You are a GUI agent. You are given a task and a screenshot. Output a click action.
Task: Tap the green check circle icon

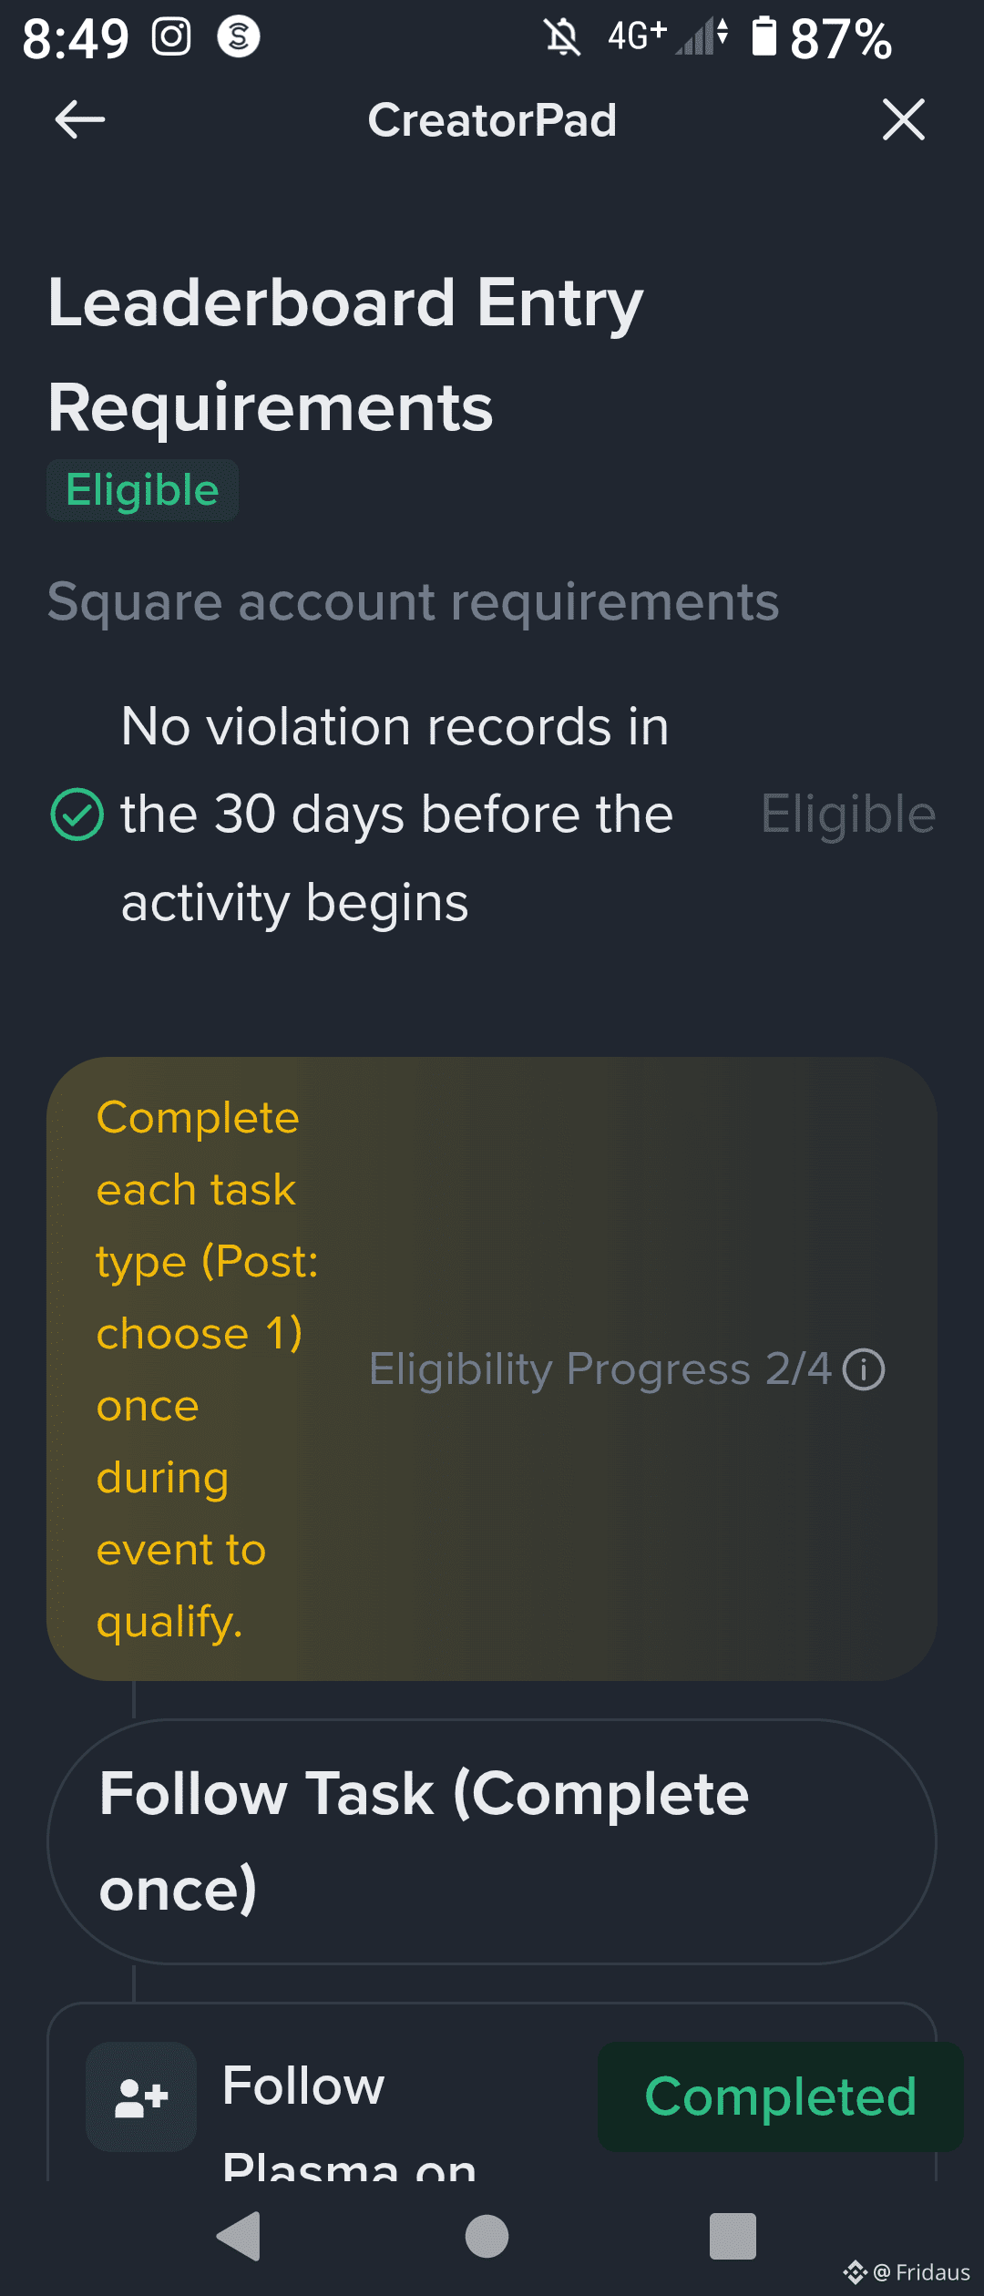point(77,814)
